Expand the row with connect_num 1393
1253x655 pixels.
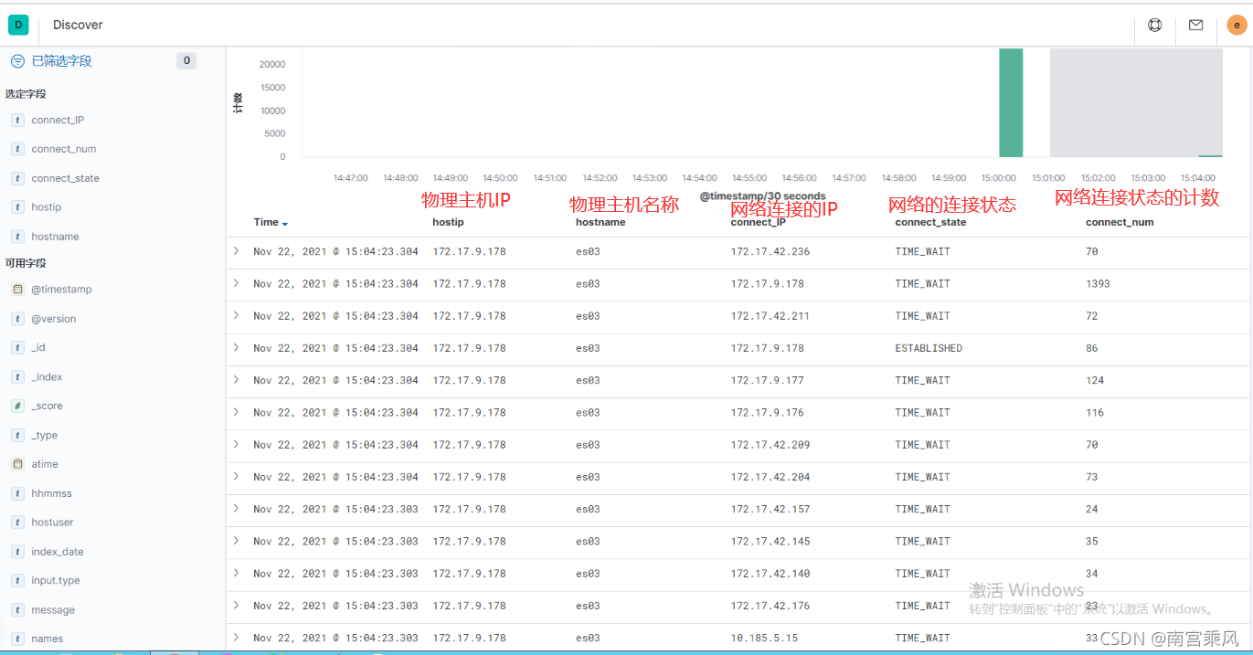click(x=236, y=283)
